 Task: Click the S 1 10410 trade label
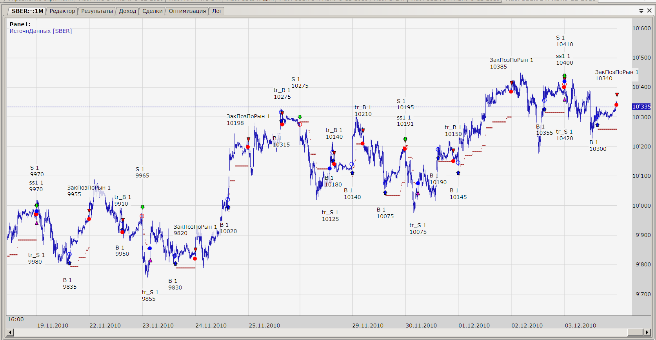pyautogui.click(x=564, y=41)
